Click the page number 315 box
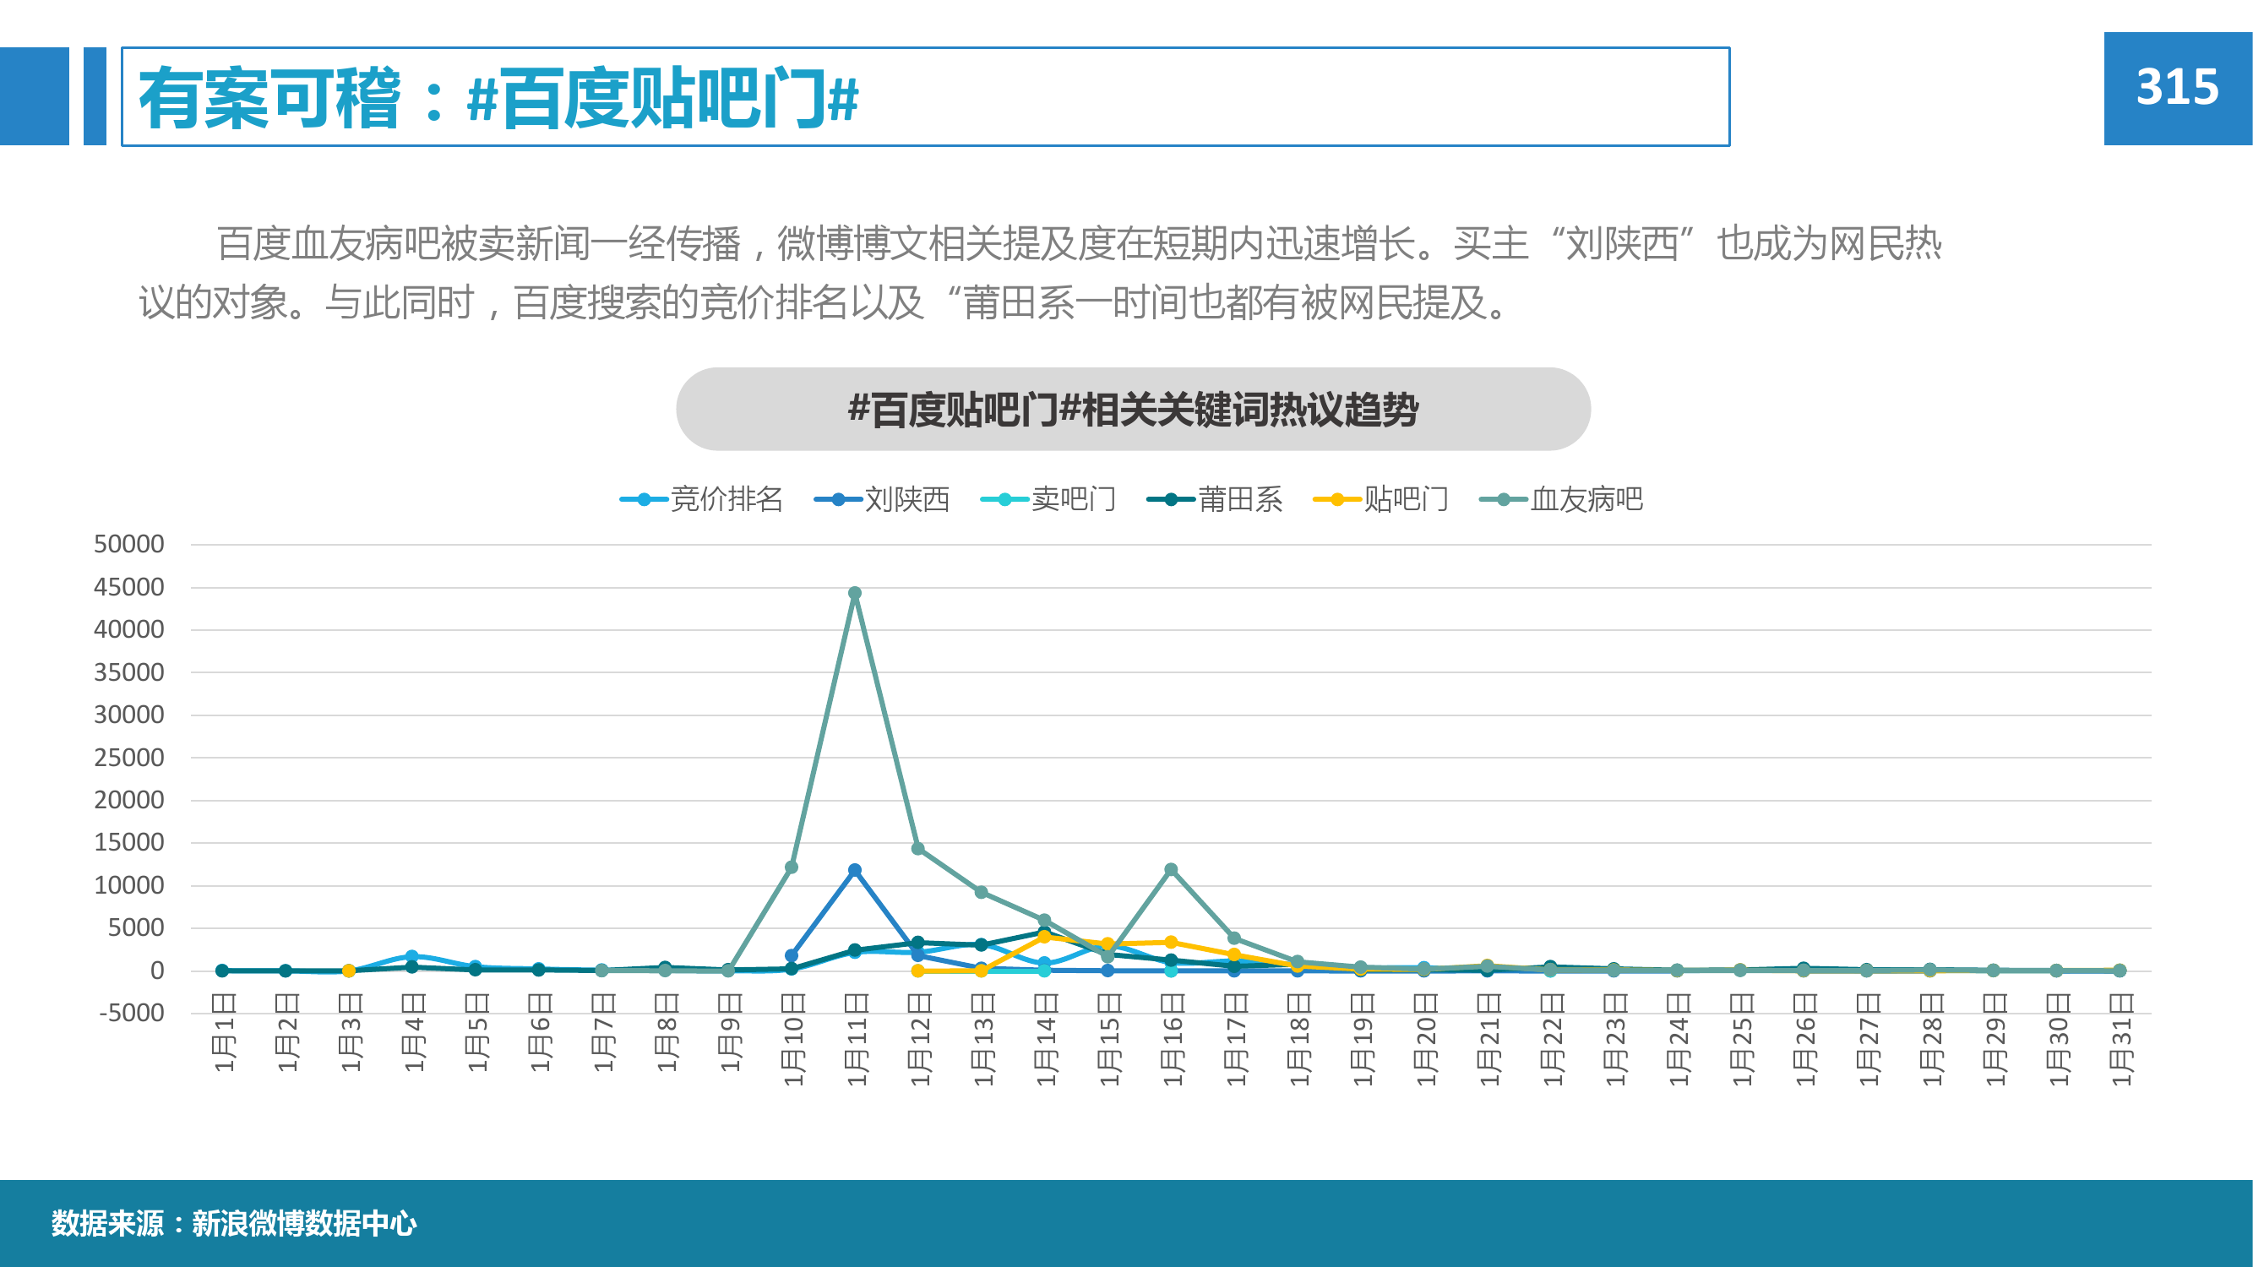 tap(2178, 89)
